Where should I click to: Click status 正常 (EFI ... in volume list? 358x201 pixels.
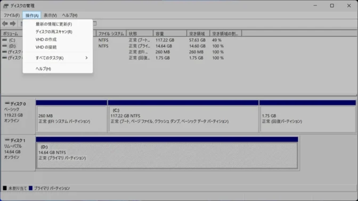click(x=139, y=52)
